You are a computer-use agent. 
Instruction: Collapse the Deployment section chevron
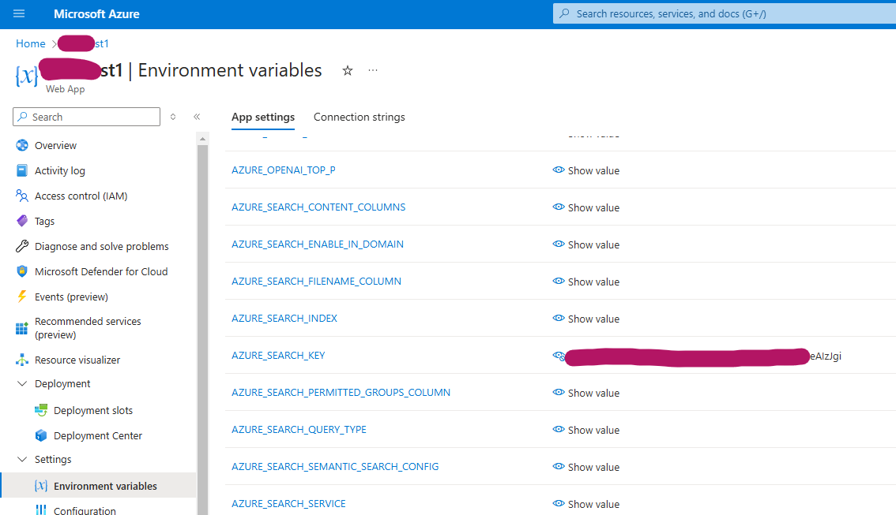[x=21, y=384]
